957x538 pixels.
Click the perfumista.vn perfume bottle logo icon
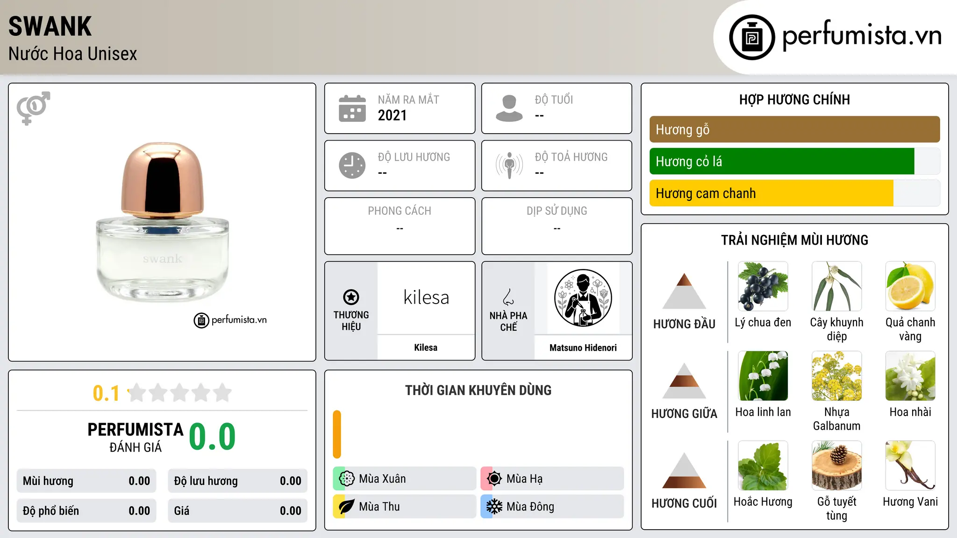point(752,37)
